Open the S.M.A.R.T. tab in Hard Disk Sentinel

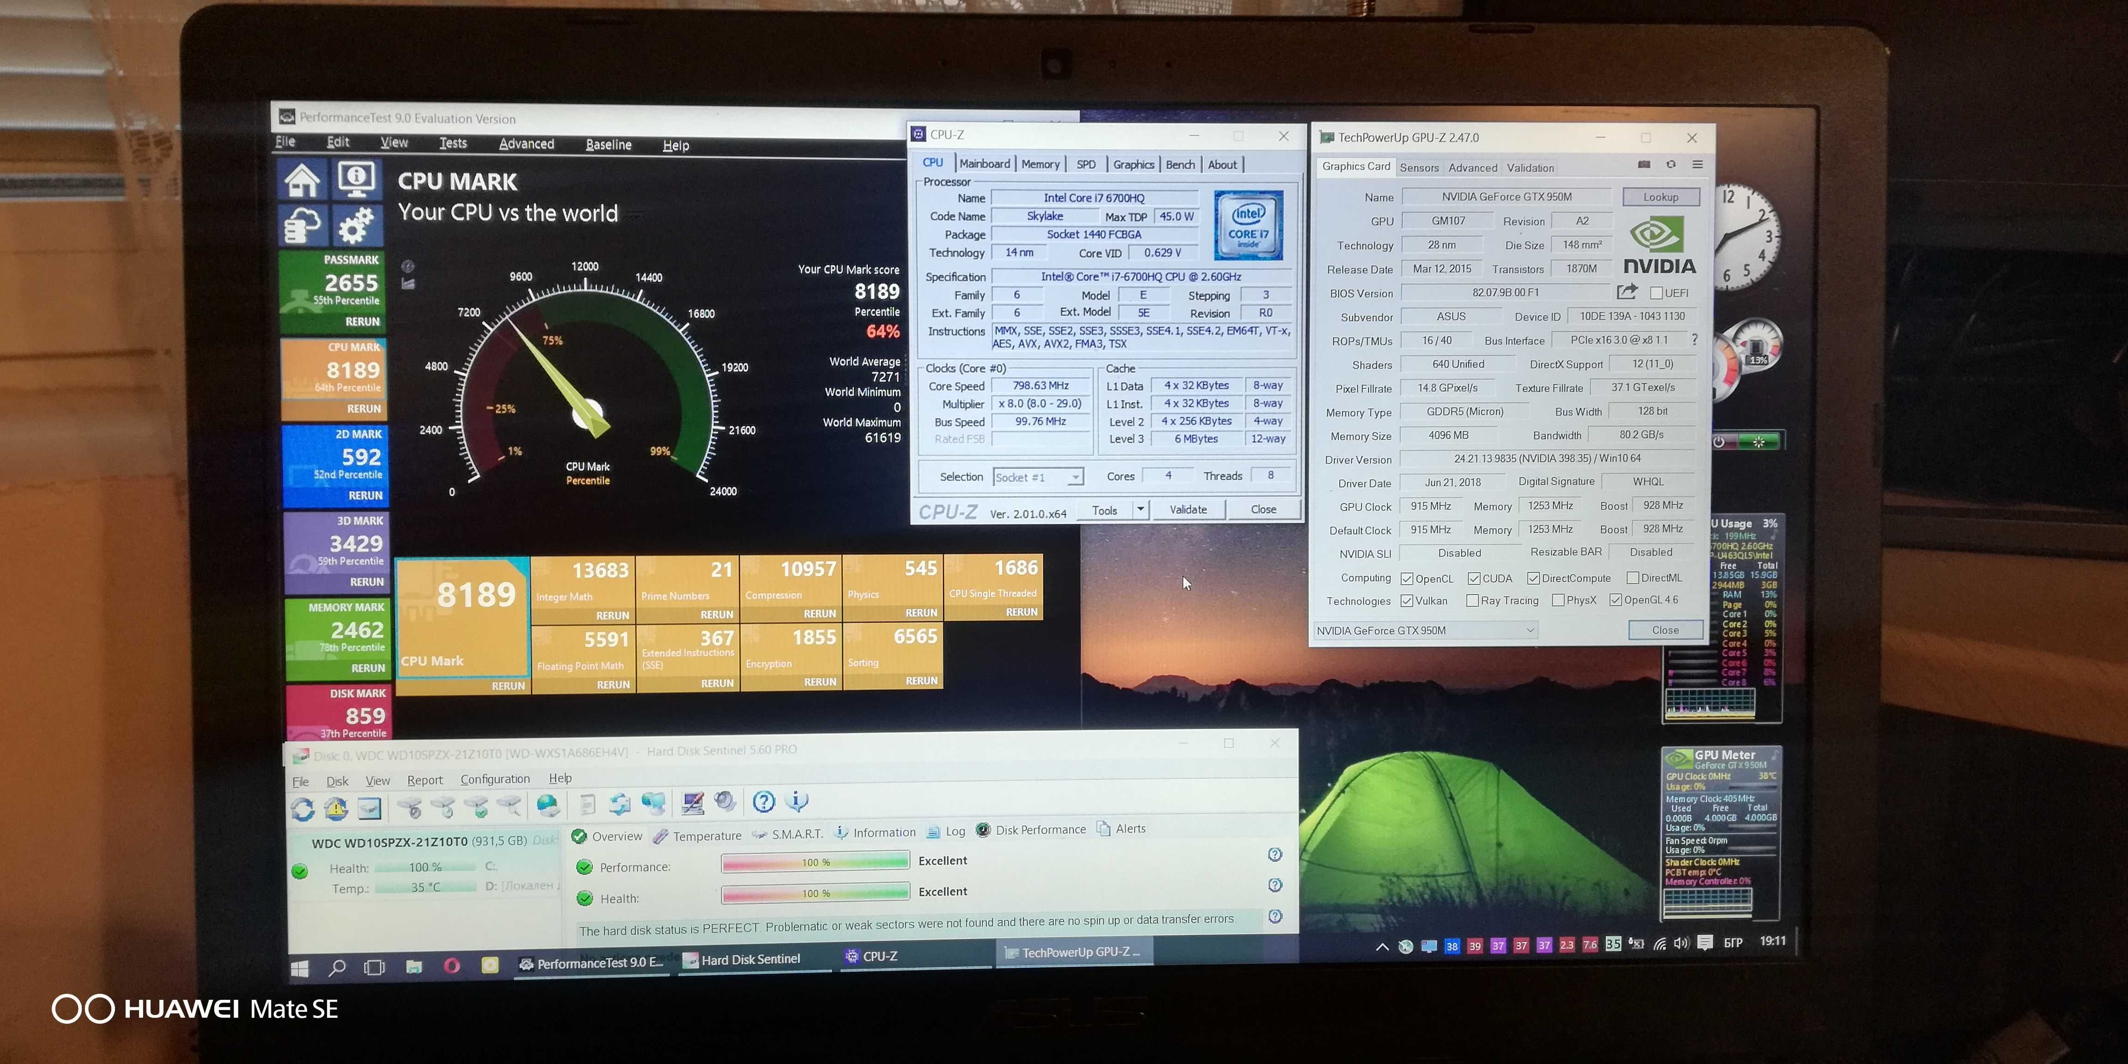click(788, 834)
